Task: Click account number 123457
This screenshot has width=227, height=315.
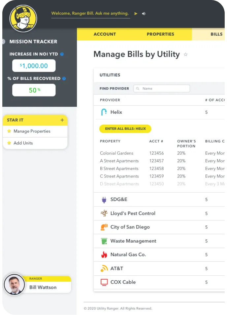Action: (156, 161)
